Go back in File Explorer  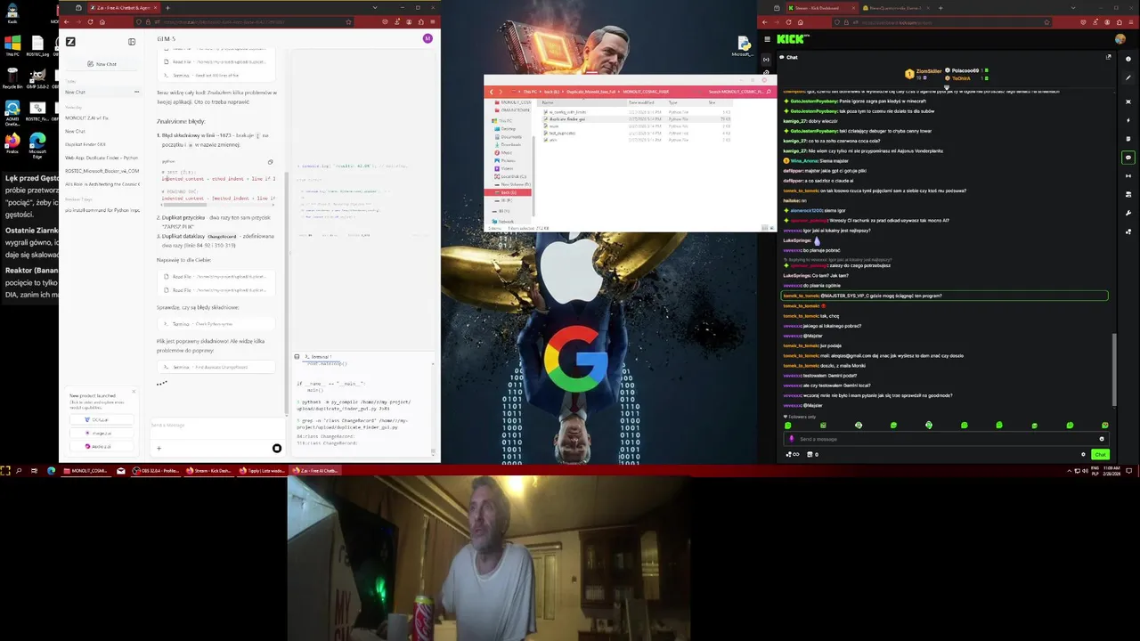[491, 92]
